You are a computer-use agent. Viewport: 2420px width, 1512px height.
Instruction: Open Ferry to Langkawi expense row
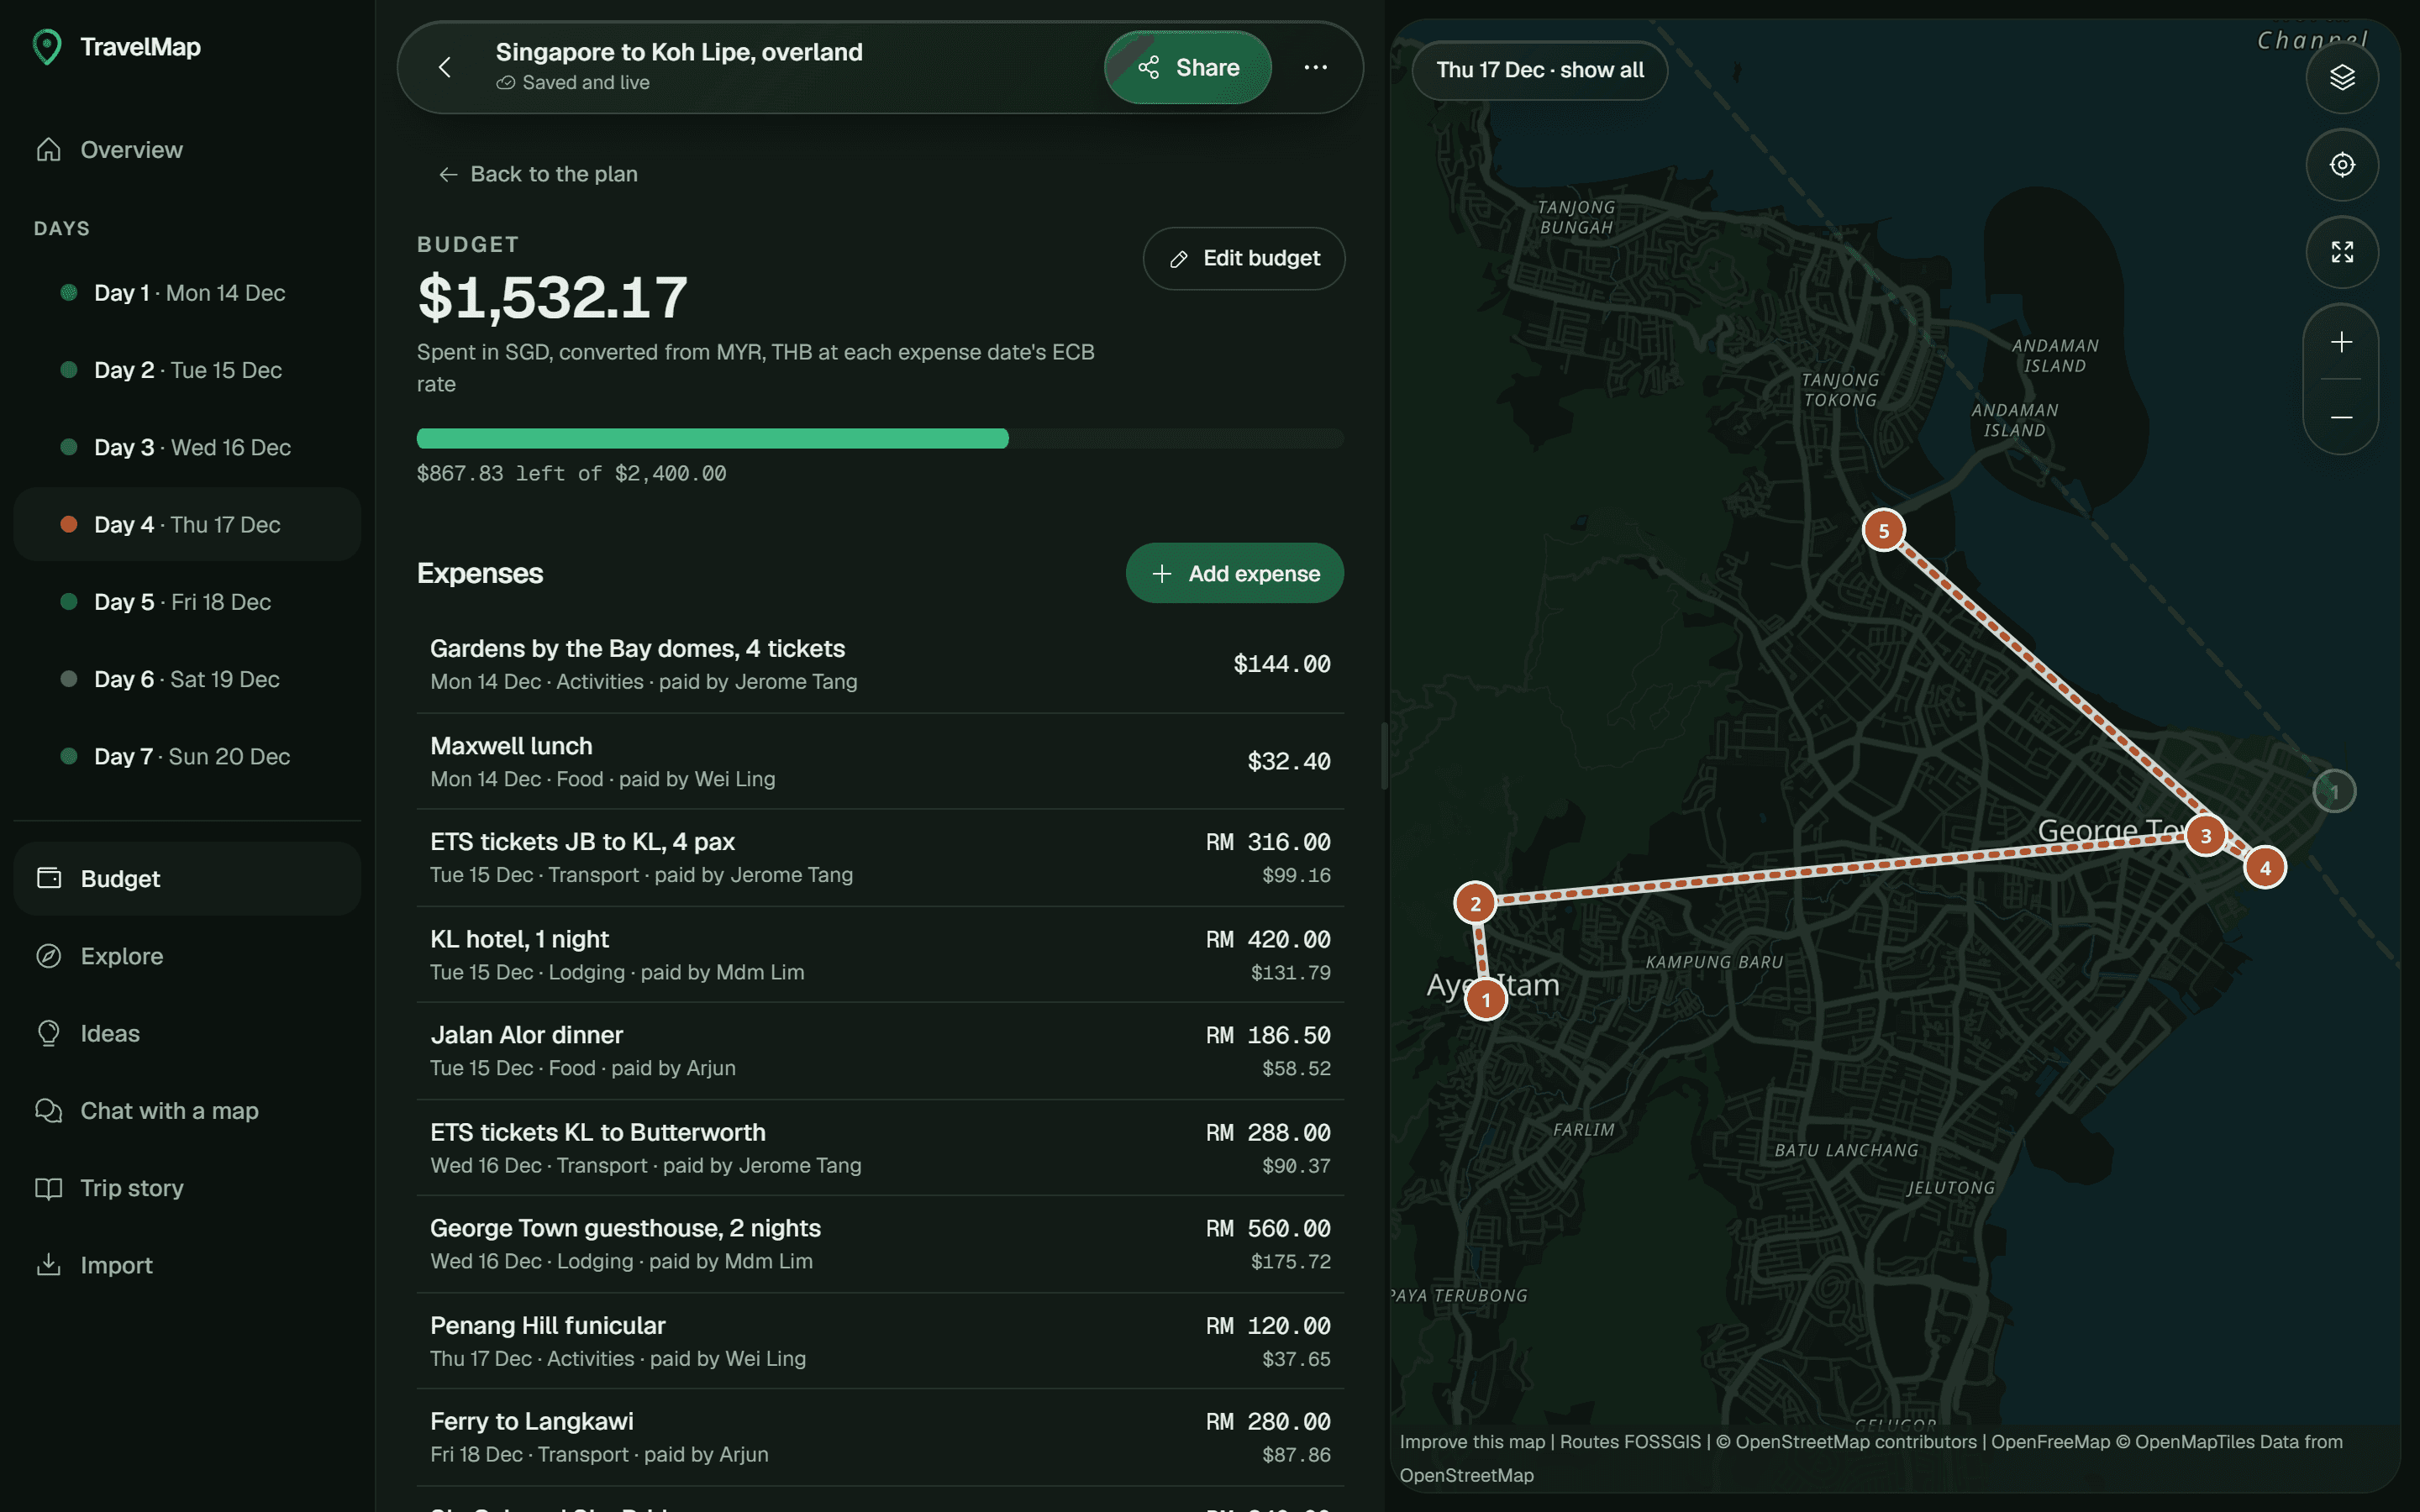click(879, 1437)
